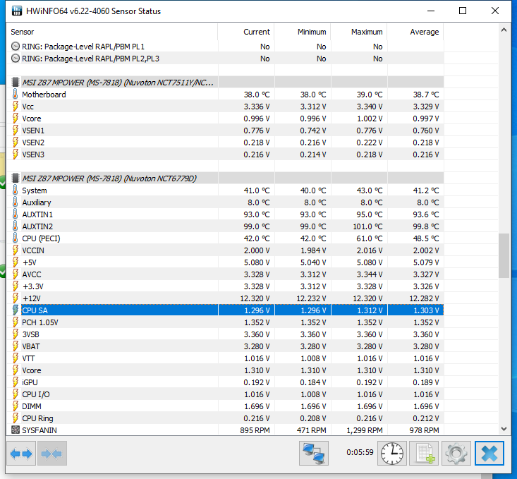Image resolution: width=517 pixels, height=479 pixels.
Task: Open sensor settings gear button
Action: pyautogui.click(x=456, y=454)
